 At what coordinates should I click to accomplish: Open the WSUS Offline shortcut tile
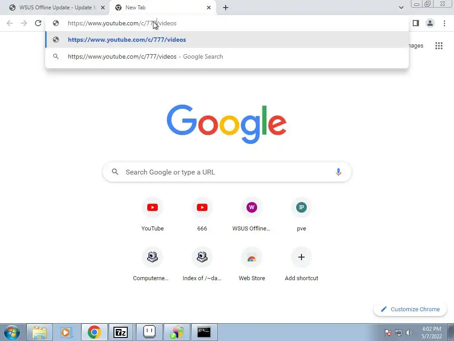click(x=252, y=214)
